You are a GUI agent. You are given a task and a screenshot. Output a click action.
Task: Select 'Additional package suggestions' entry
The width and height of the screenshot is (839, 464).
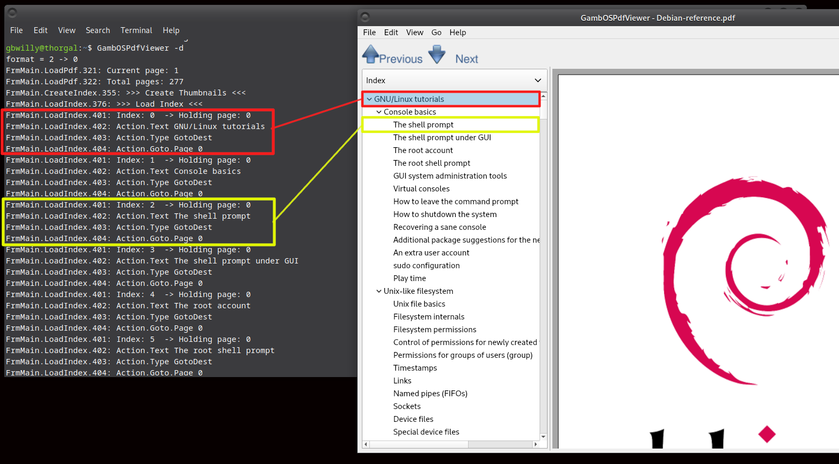click(466, 240)
